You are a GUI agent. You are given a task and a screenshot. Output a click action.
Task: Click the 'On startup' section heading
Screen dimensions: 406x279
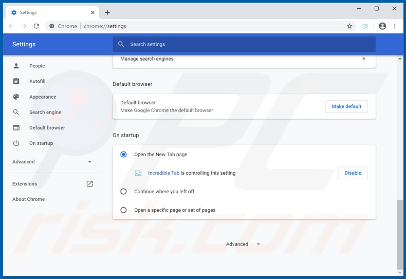pos(125,135)
